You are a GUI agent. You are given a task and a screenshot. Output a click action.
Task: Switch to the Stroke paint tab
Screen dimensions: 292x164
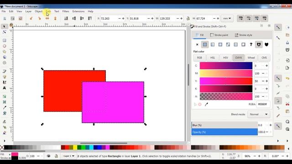pyautogui.click(x=219, y=35)
